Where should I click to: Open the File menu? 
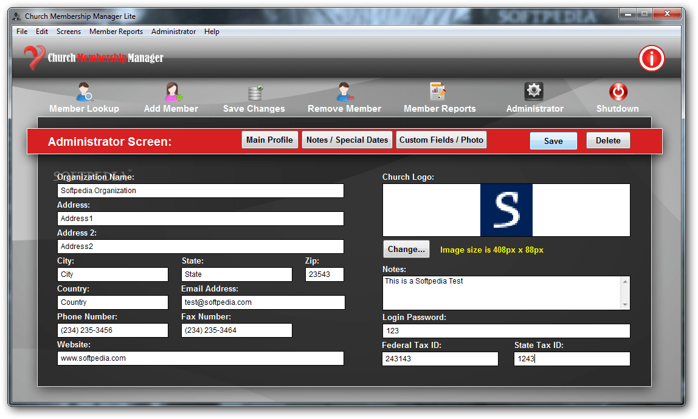pos(22,32)
